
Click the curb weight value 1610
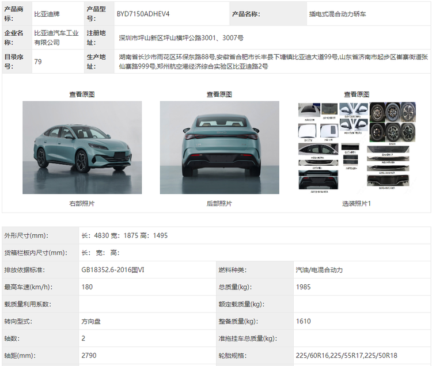click(303, 322)
